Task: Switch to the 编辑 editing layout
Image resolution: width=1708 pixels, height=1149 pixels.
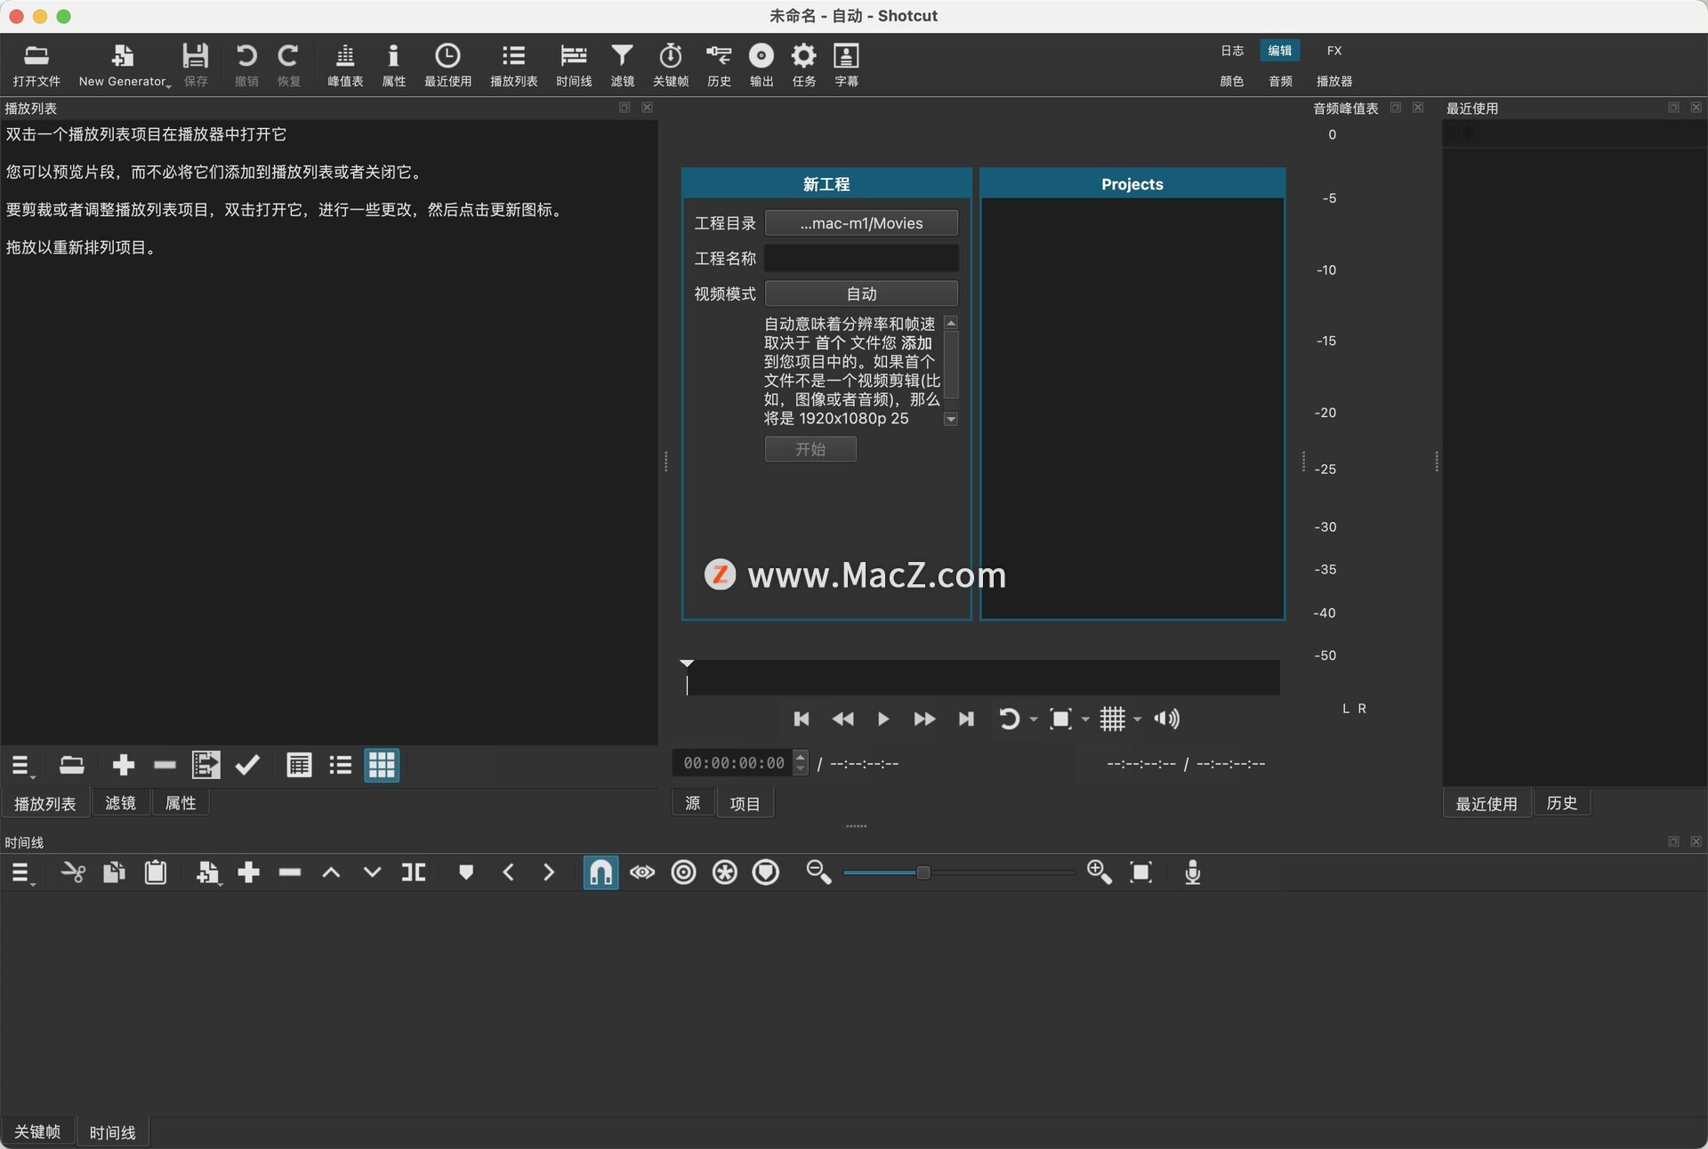Action: tap(1279, 51)
